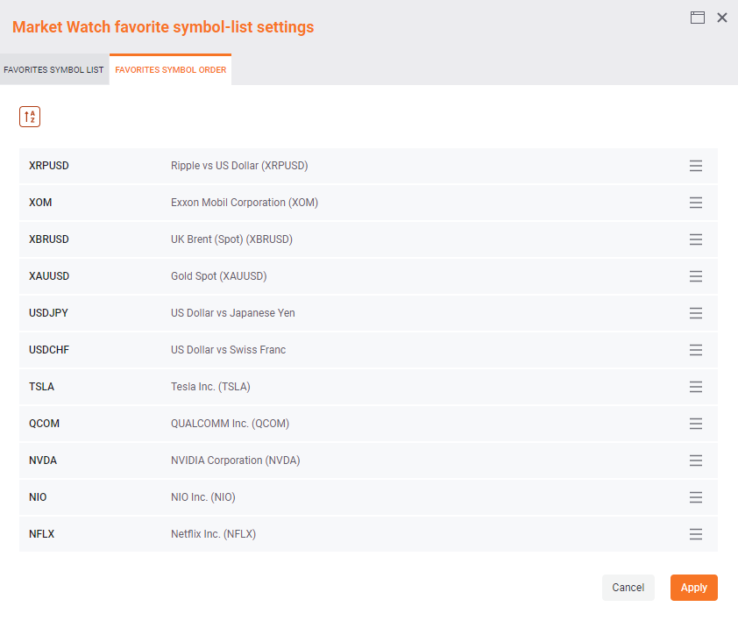Select the NFLX symbol name
The width and height of the screenshot is (738, 621).
pyautogui.click(x=41, y=534)
